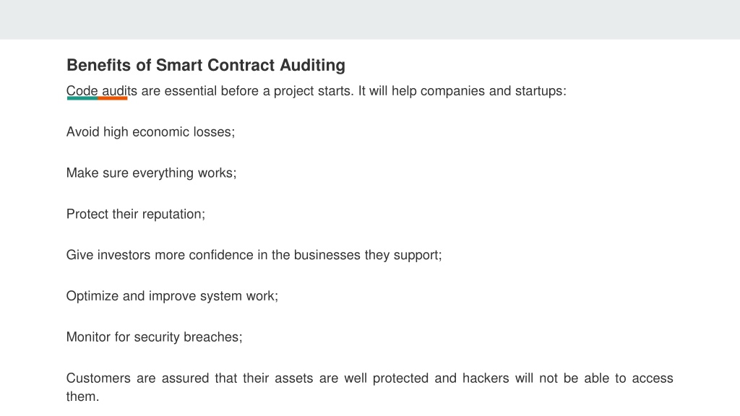
Task: Click the "Benefits of Smart Contract Auditing" heading
Action: click(x=206, y=65)
